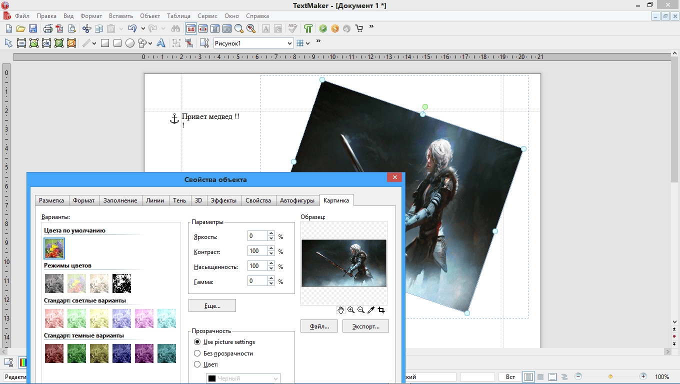Export the document as PDF
Viewport: 680px width, 384px height.
[x=59, y=28]
